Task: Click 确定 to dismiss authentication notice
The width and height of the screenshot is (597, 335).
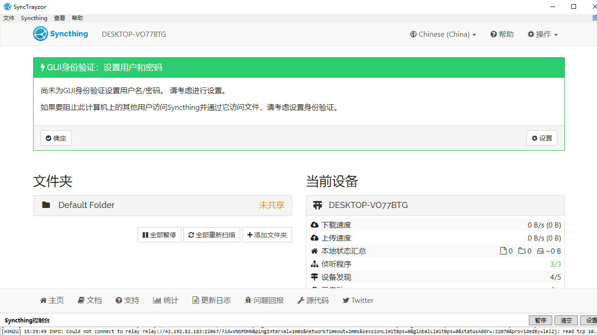Action: [56, 138]
